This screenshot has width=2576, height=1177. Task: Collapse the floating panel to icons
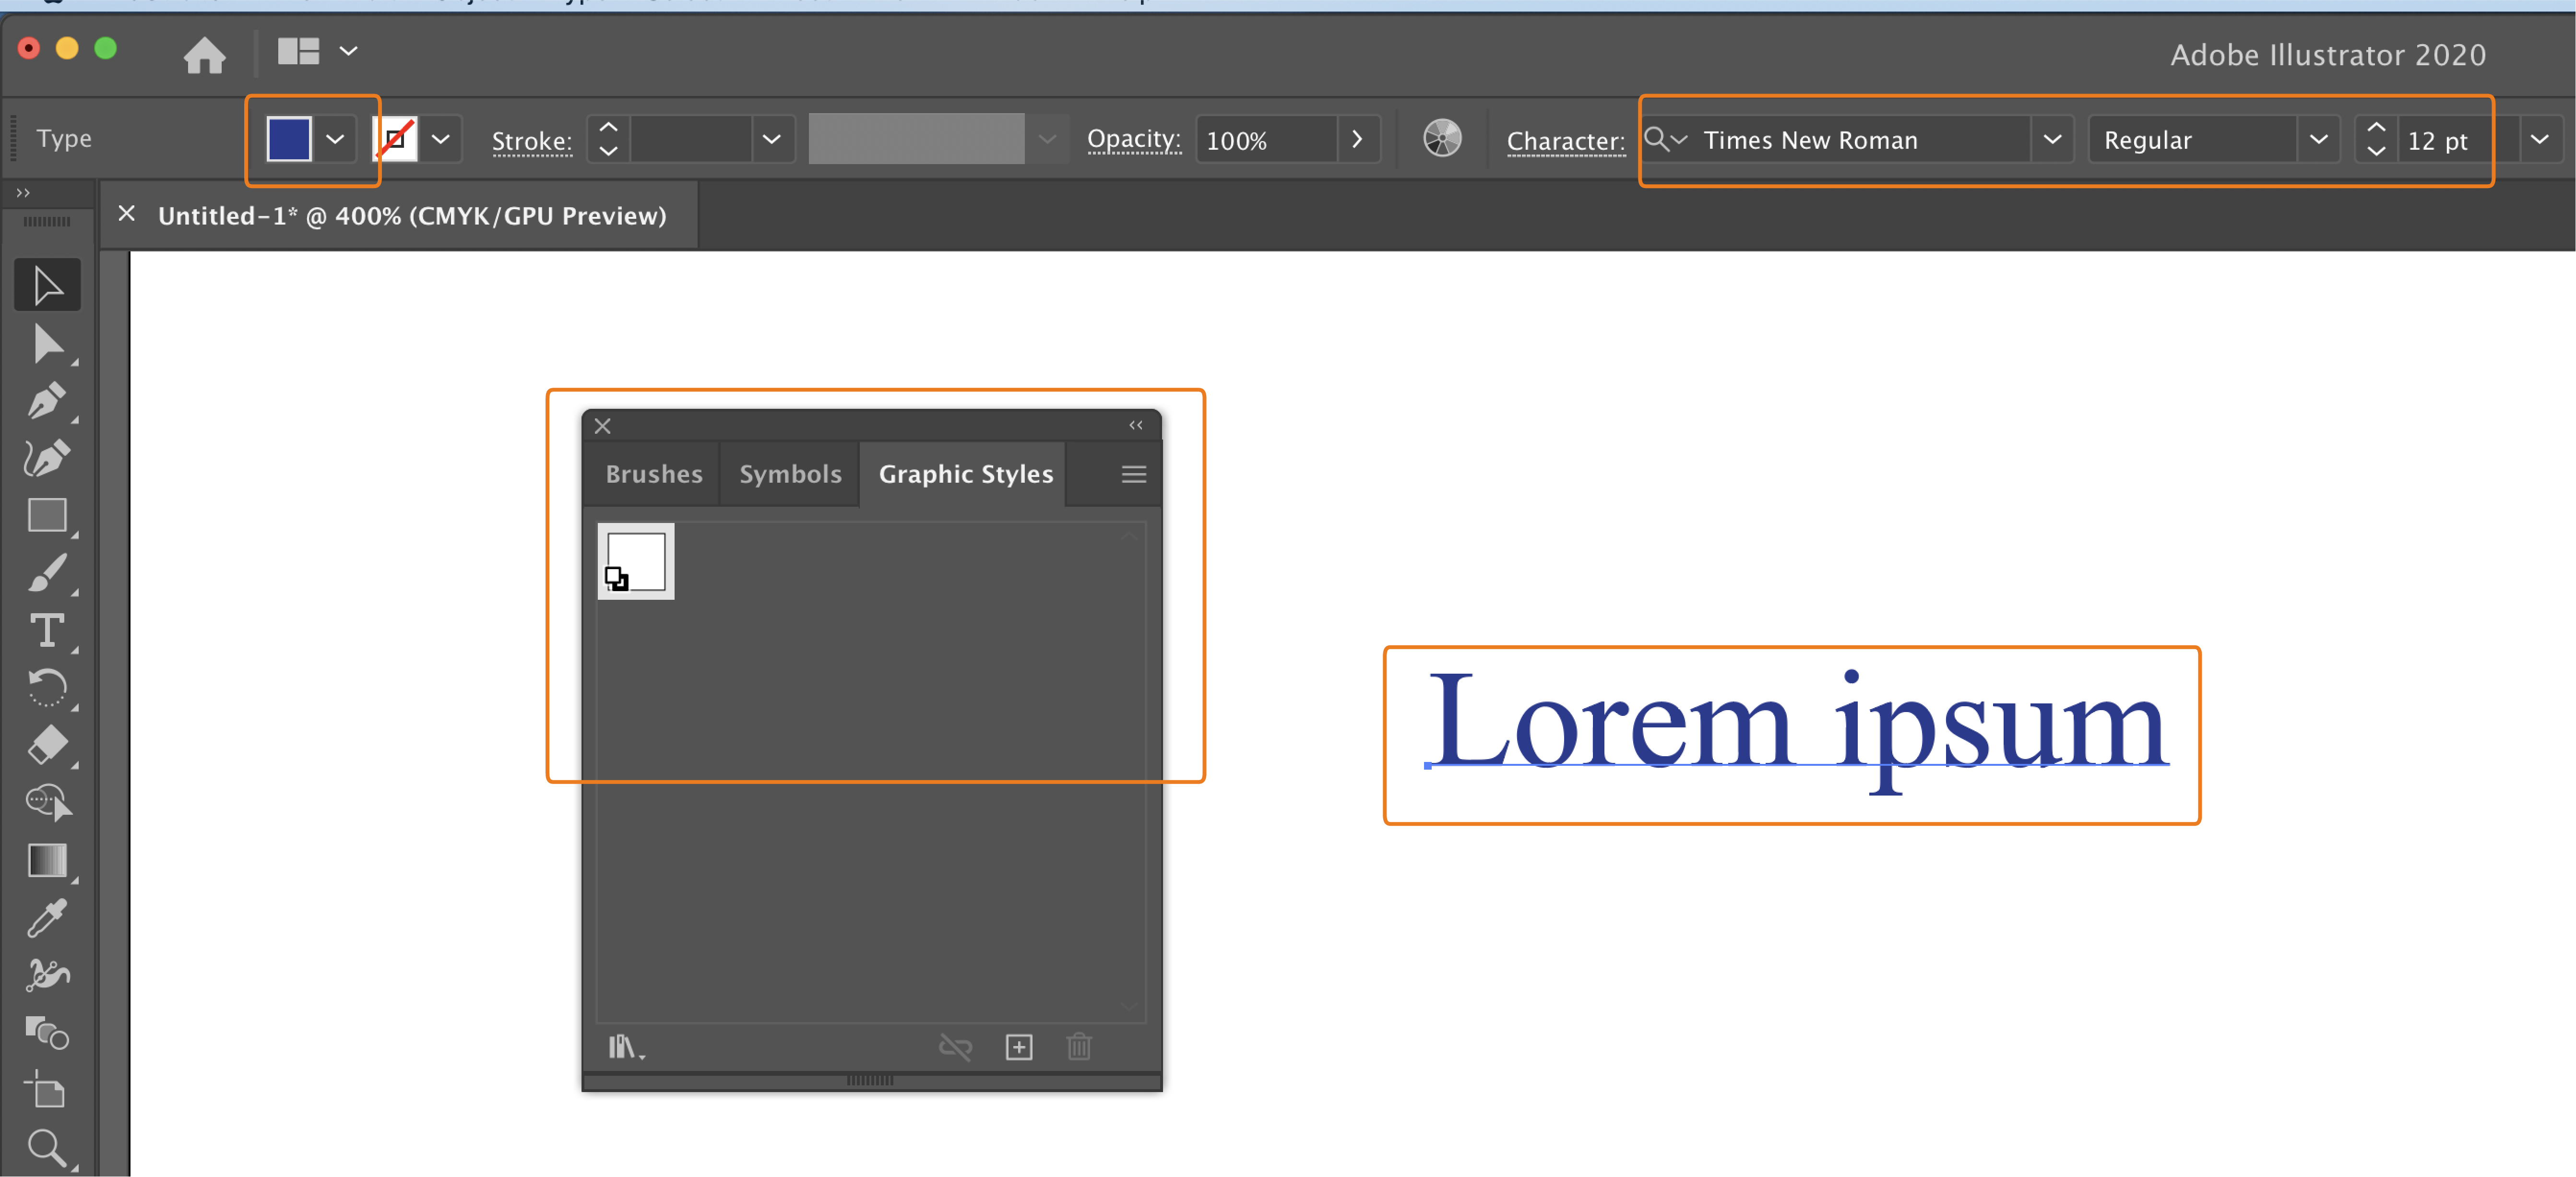[1136, 425]
